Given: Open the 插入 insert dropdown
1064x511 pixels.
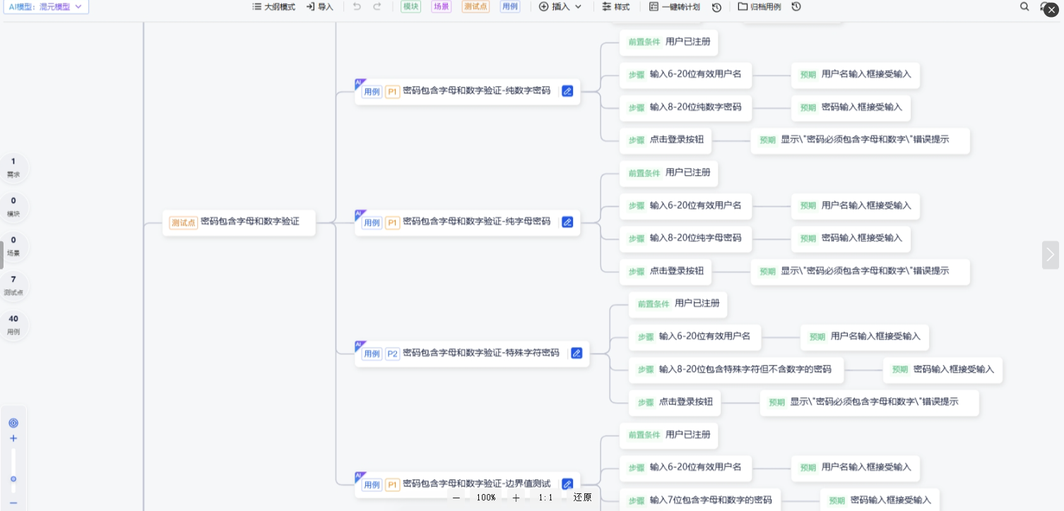Looking at the screenshot, I should click(x=560, y=6).
